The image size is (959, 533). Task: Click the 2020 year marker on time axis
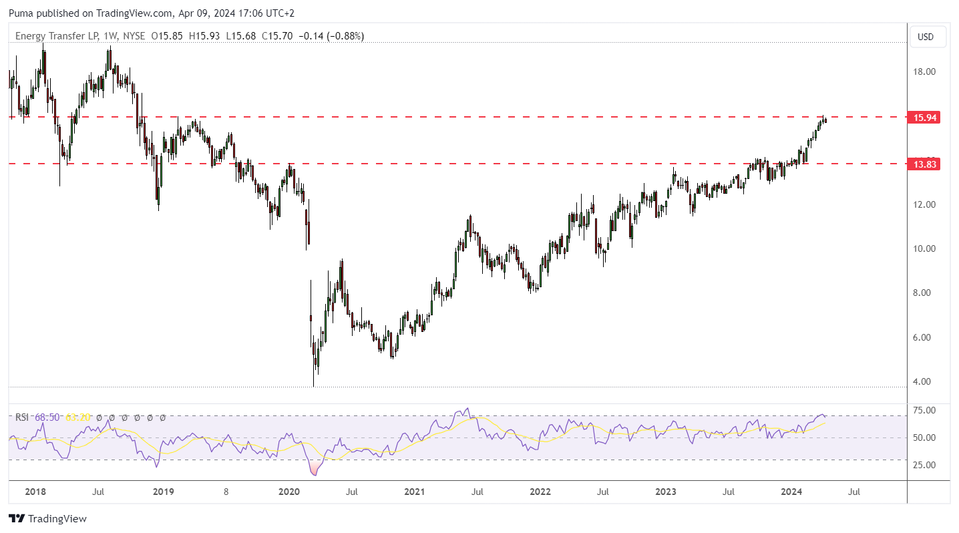(x=289, y=492)
